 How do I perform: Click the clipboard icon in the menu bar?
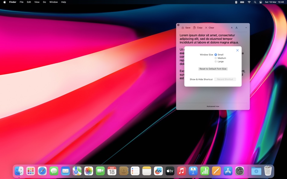[236, 2]
